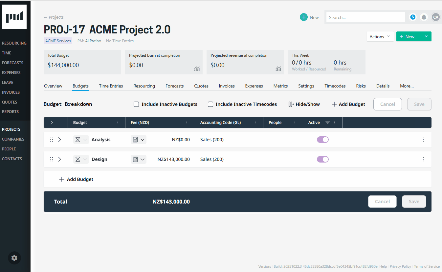Open the notifications bell
Viewport: 442px width, 272px height.
coord(424,17)
